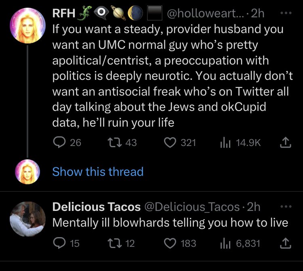Share the Delicious Tacos tweet

[x=286, y=243]
